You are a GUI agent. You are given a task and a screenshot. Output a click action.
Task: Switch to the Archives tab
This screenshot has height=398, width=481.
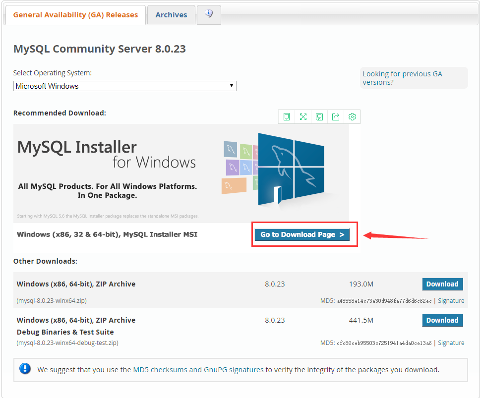click(x=171, y=14)
